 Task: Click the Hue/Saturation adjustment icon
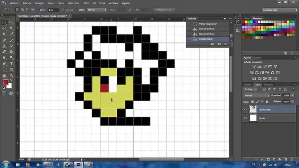(x=251, y=72)
